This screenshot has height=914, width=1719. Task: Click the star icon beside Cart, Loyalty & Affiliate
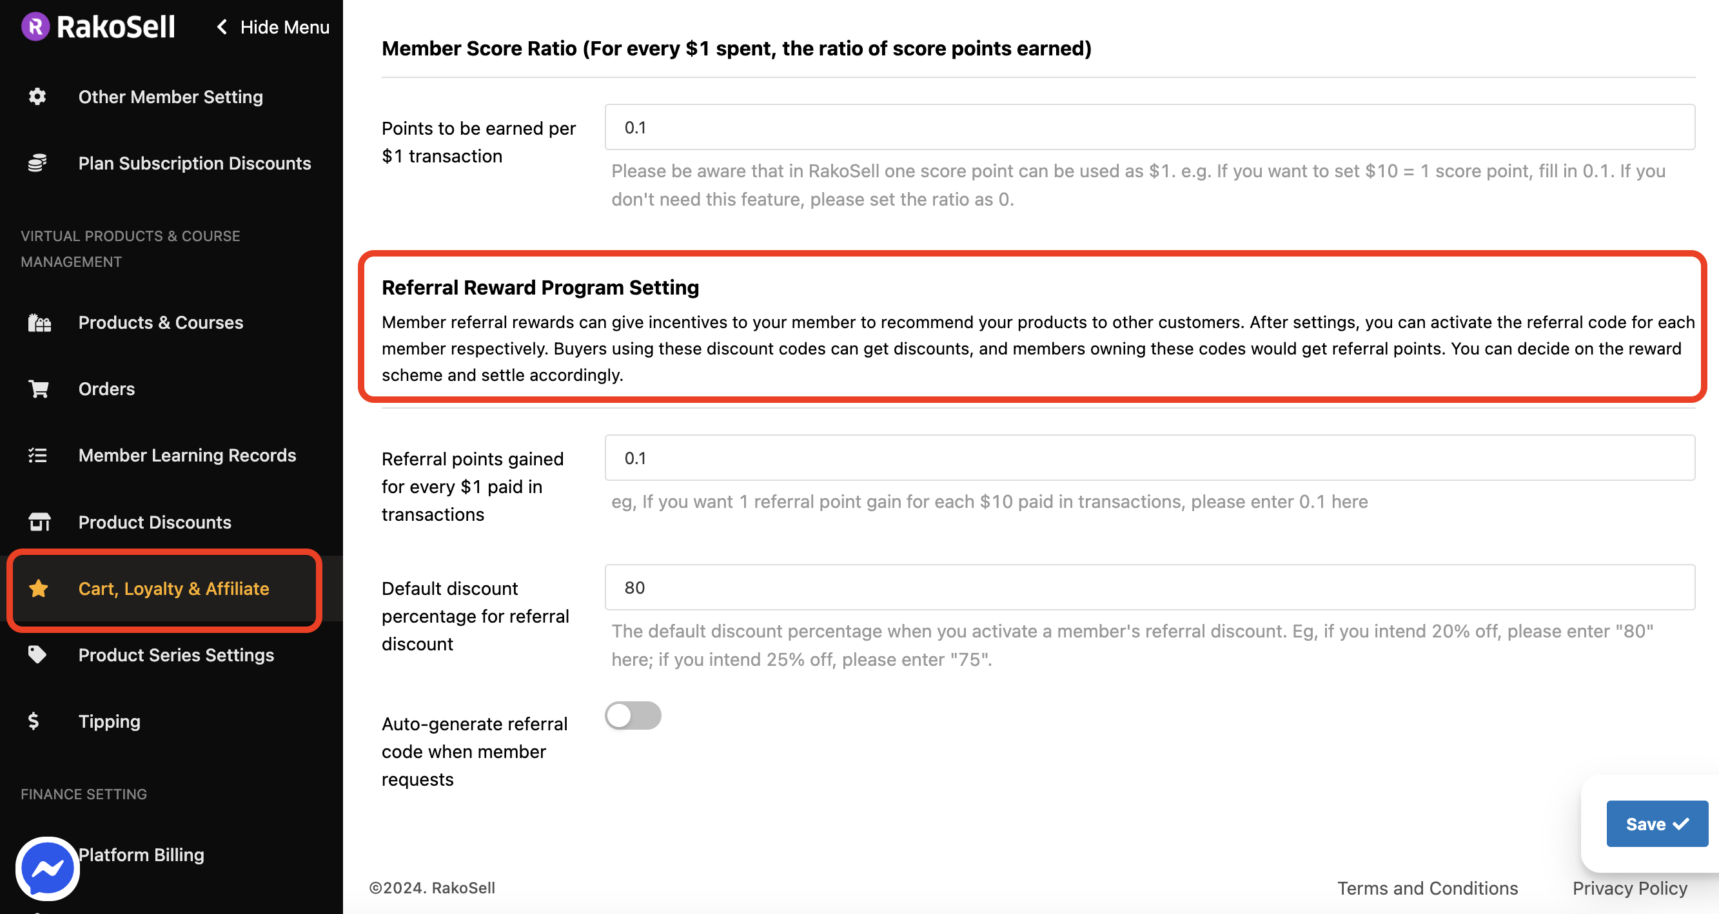click(39, 588)
